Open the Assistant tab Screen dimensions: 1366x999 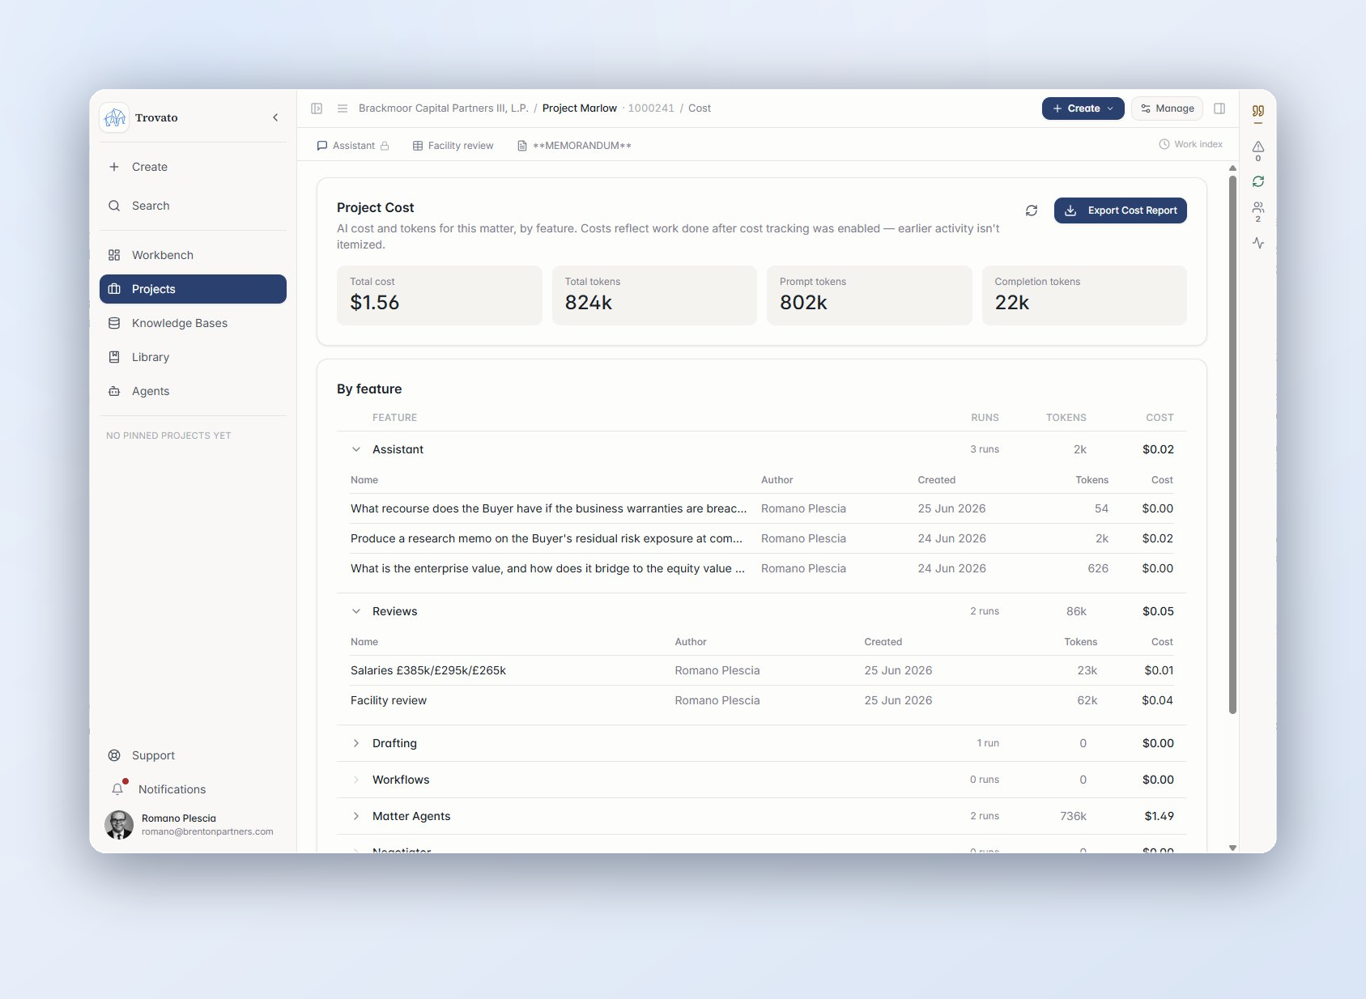coord(353,146)
